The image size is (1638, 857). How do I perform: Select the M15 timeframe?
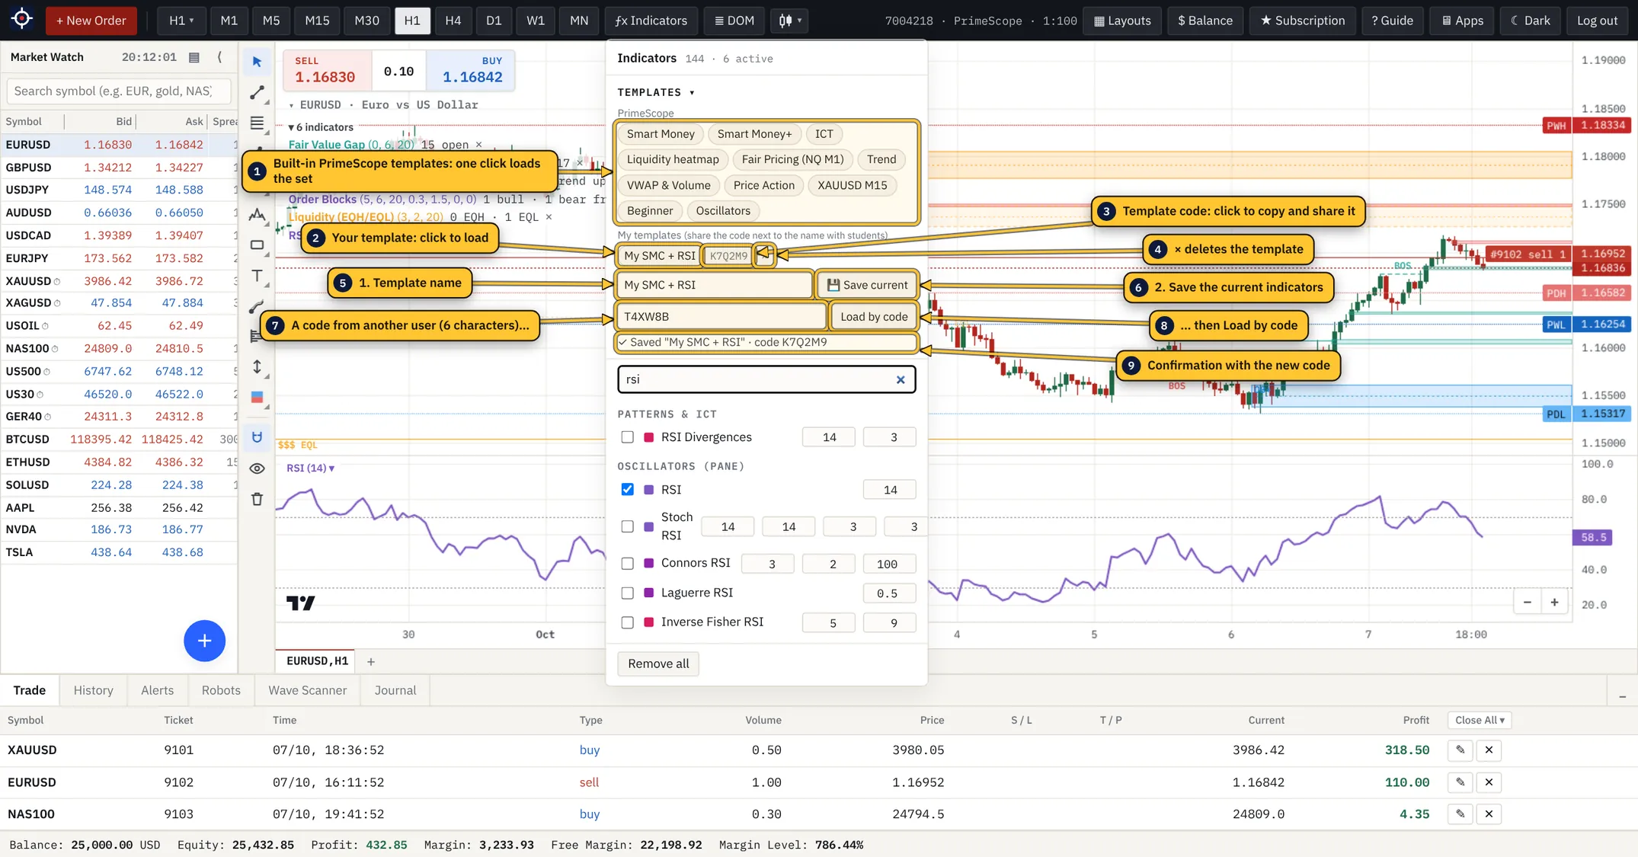click(x=317, y=21)
